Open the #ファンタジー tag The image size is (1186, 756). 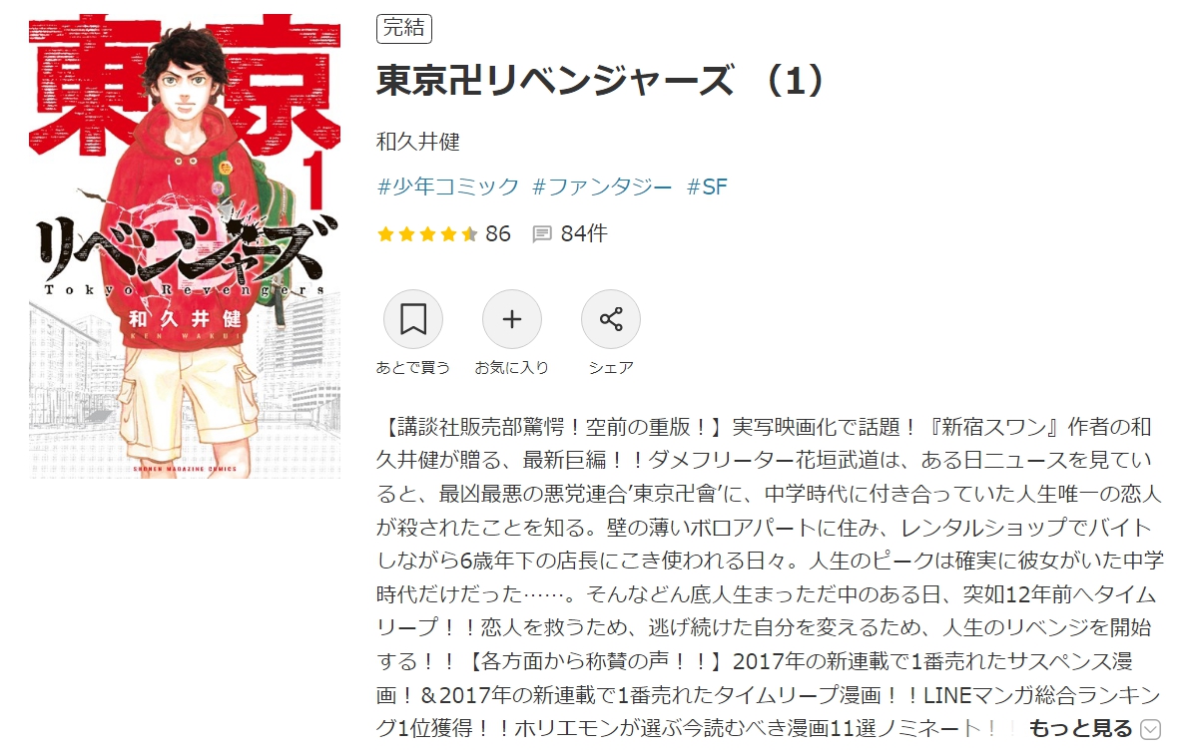[x=602, y=186]
